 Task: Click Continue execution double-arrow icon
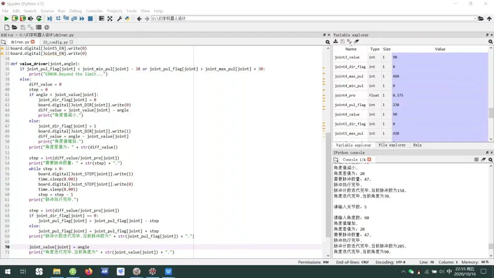82,19
